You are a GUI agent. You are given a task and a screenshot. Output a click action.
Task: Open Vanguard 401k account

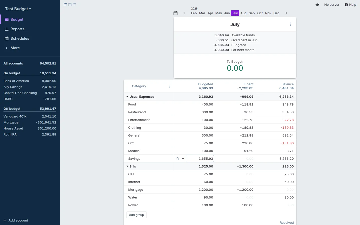point(30,116)
